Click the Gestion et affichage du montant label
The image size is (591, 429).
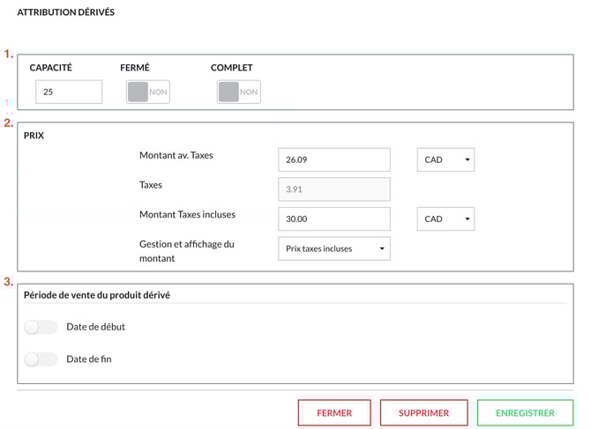click(186, 251)
